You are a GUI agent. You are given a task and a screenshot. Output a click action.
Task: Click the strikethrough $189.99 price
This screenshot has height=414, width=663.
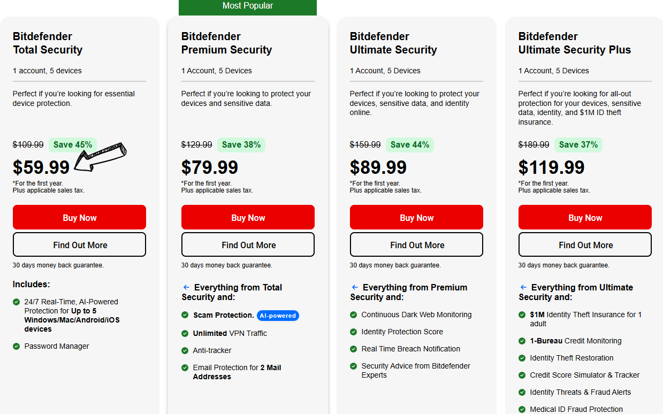[534, 144]
